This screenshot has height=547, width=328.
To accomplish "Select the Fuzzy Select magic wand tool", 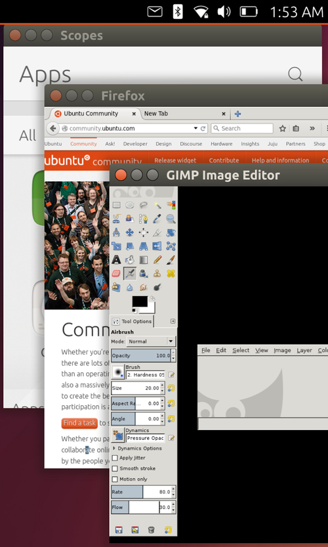I will click(157, 205).
